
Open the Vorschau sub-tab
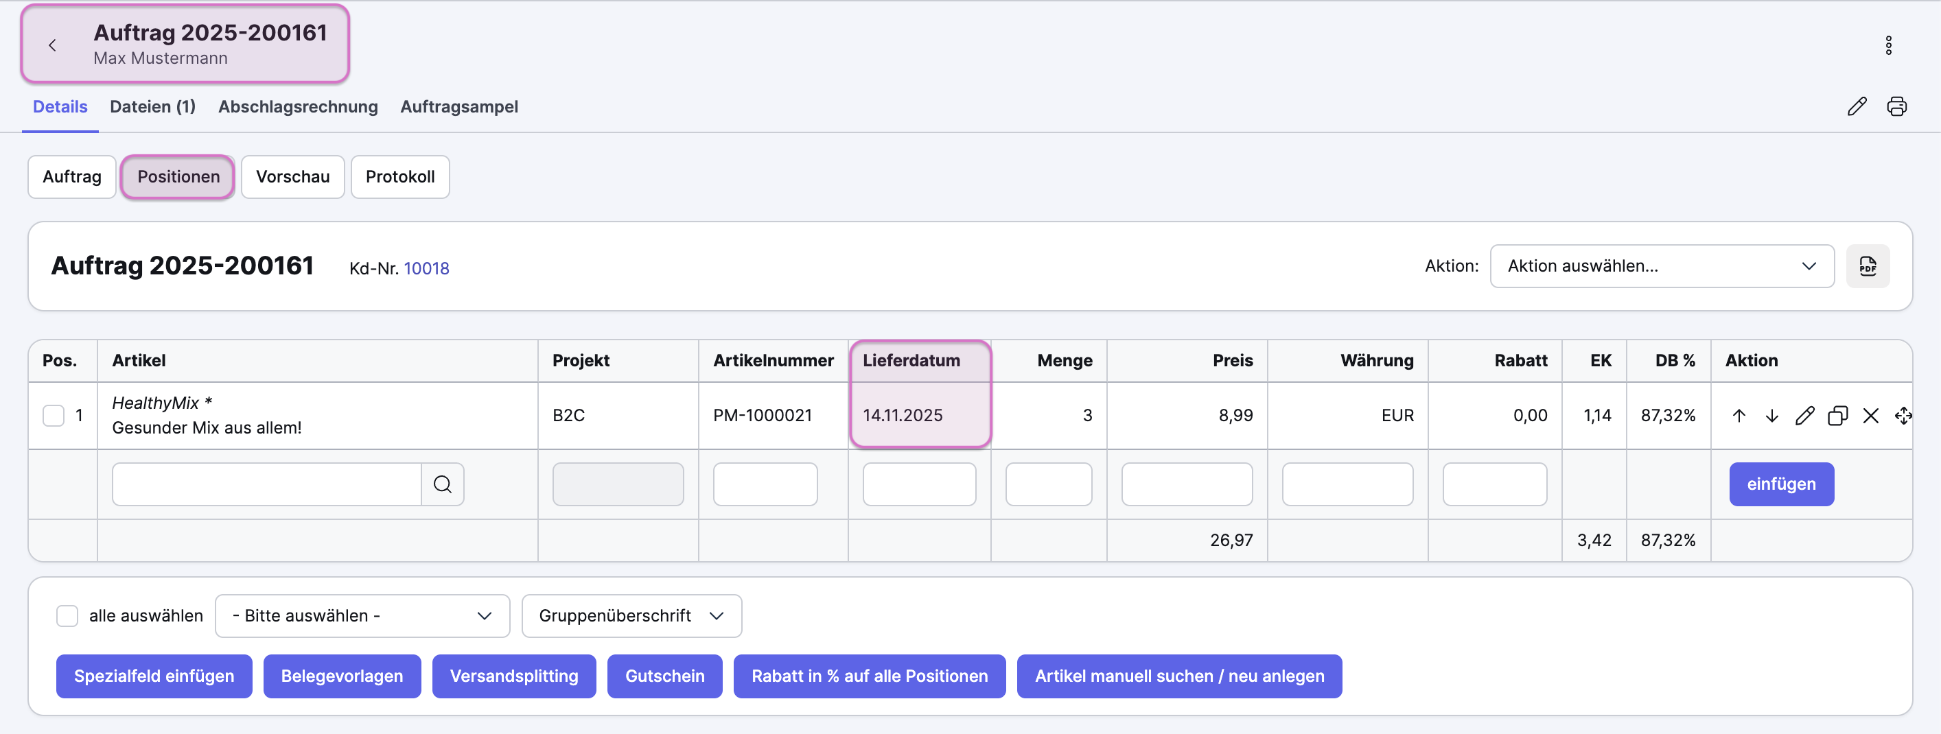292,177
